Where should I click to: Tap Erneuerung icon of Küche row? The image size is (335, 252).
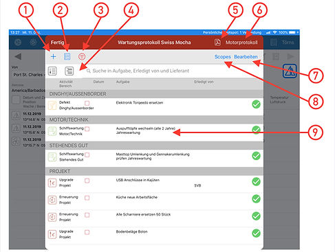pyautogui.click(x=52, y=200)
